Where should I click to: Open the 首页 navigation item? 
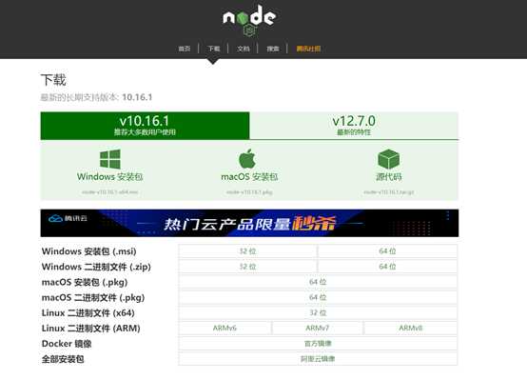coord(185,49)
